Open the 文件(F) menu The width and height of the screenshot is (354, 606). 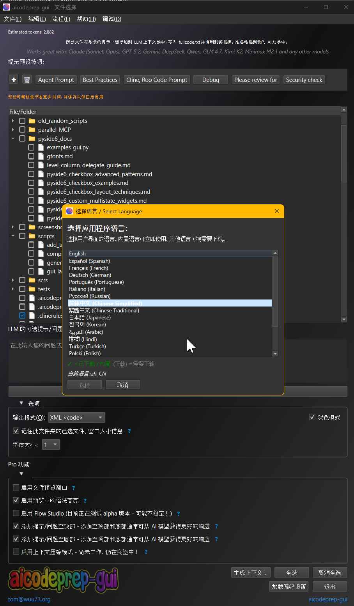(x=12, y=19)
